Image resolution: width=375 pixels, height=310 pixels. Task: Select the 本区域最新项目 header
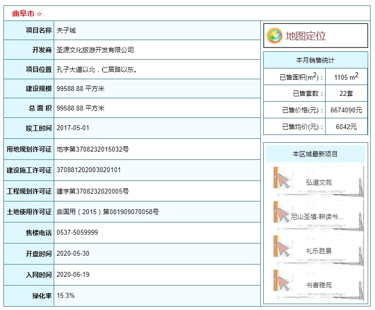tap(315, 154)
